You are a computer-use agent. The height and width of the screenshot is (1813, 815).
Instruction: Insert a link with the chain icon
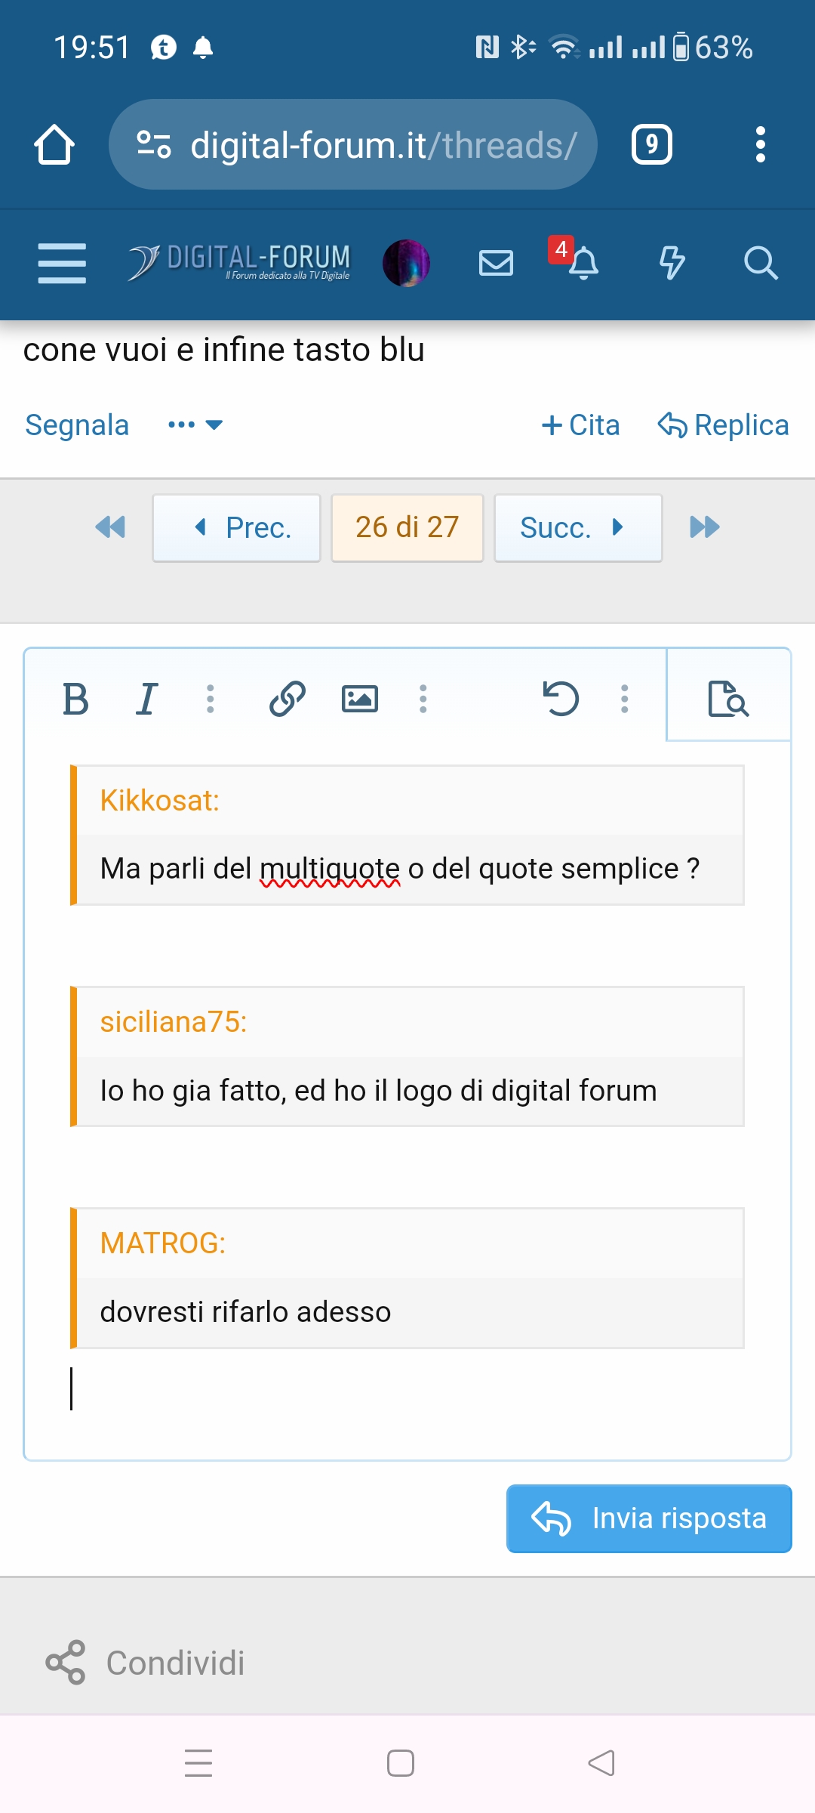(x=288, y=699)
